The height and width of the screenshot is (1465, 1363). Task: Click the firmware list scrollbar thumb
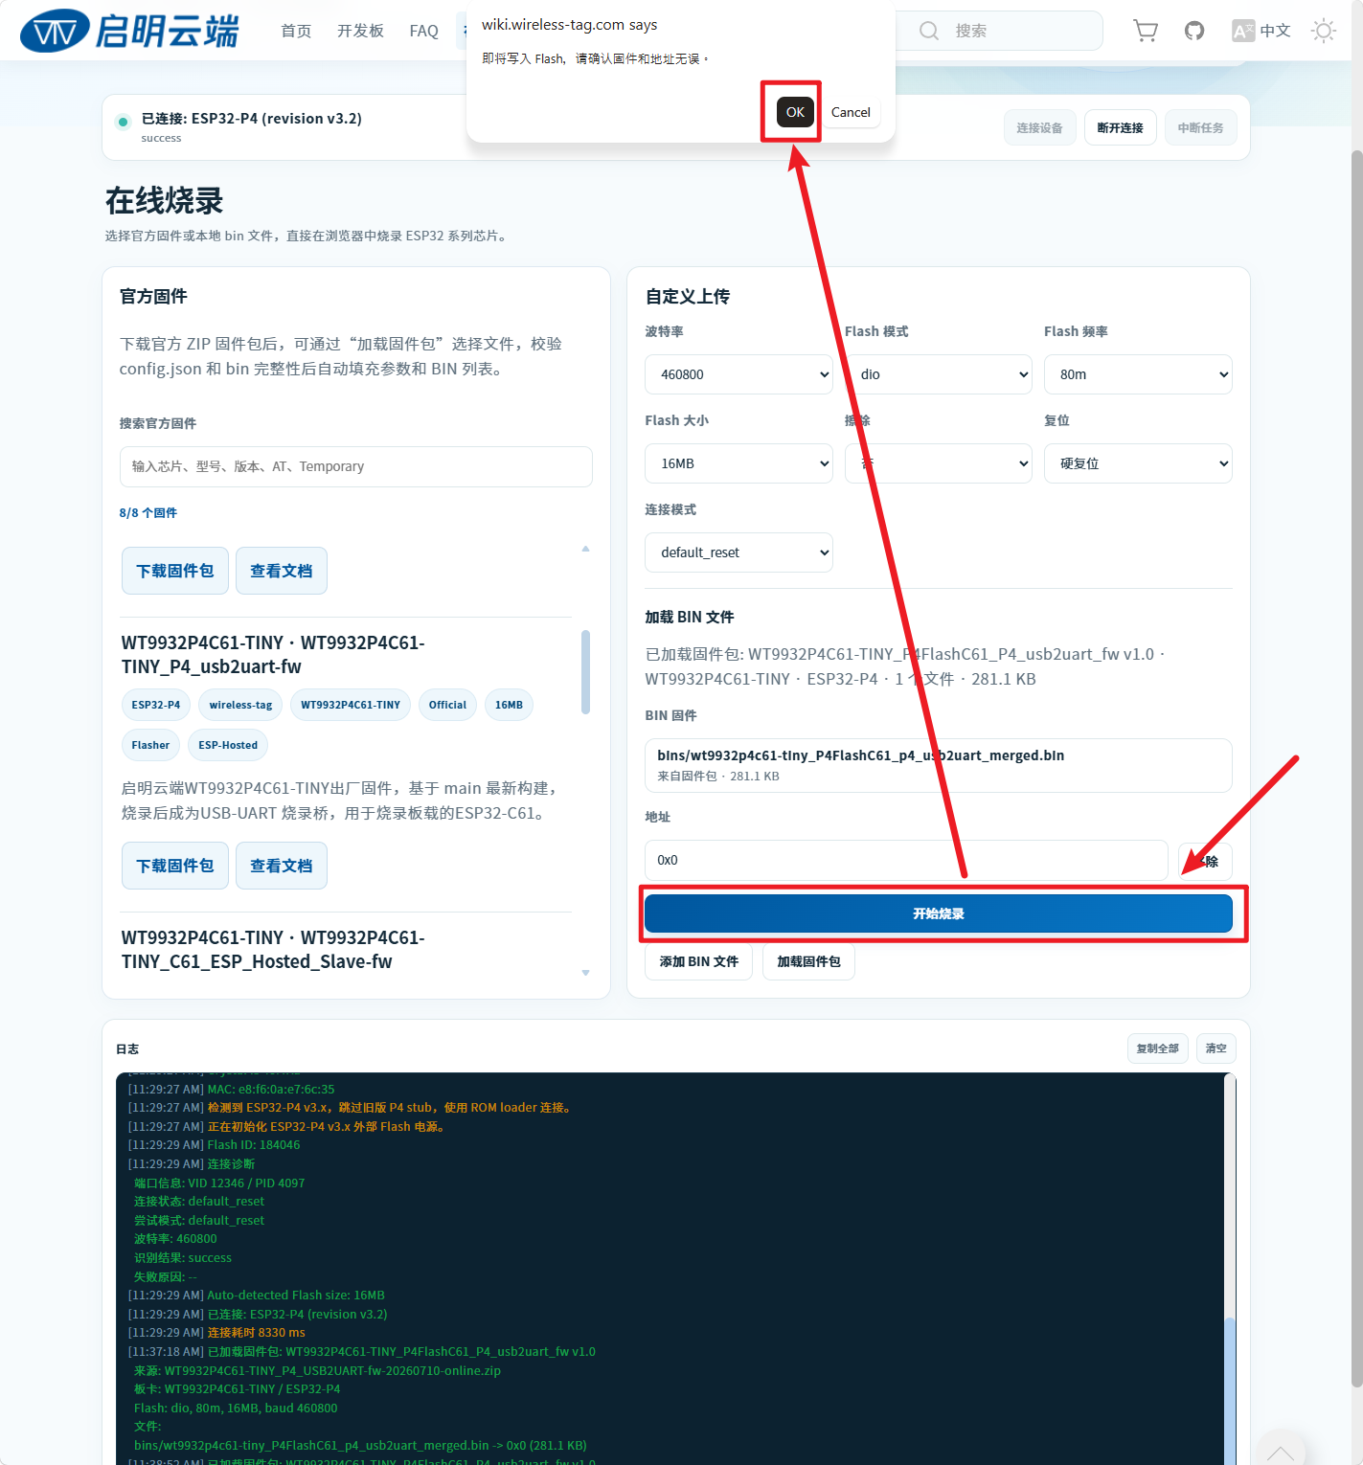coord(585,672)
